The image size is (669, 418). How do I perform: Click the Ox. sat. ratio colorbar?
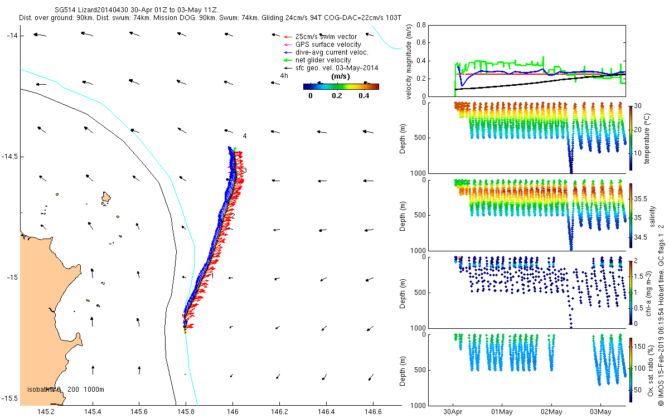pyautogui.click(x=631, y=369)
